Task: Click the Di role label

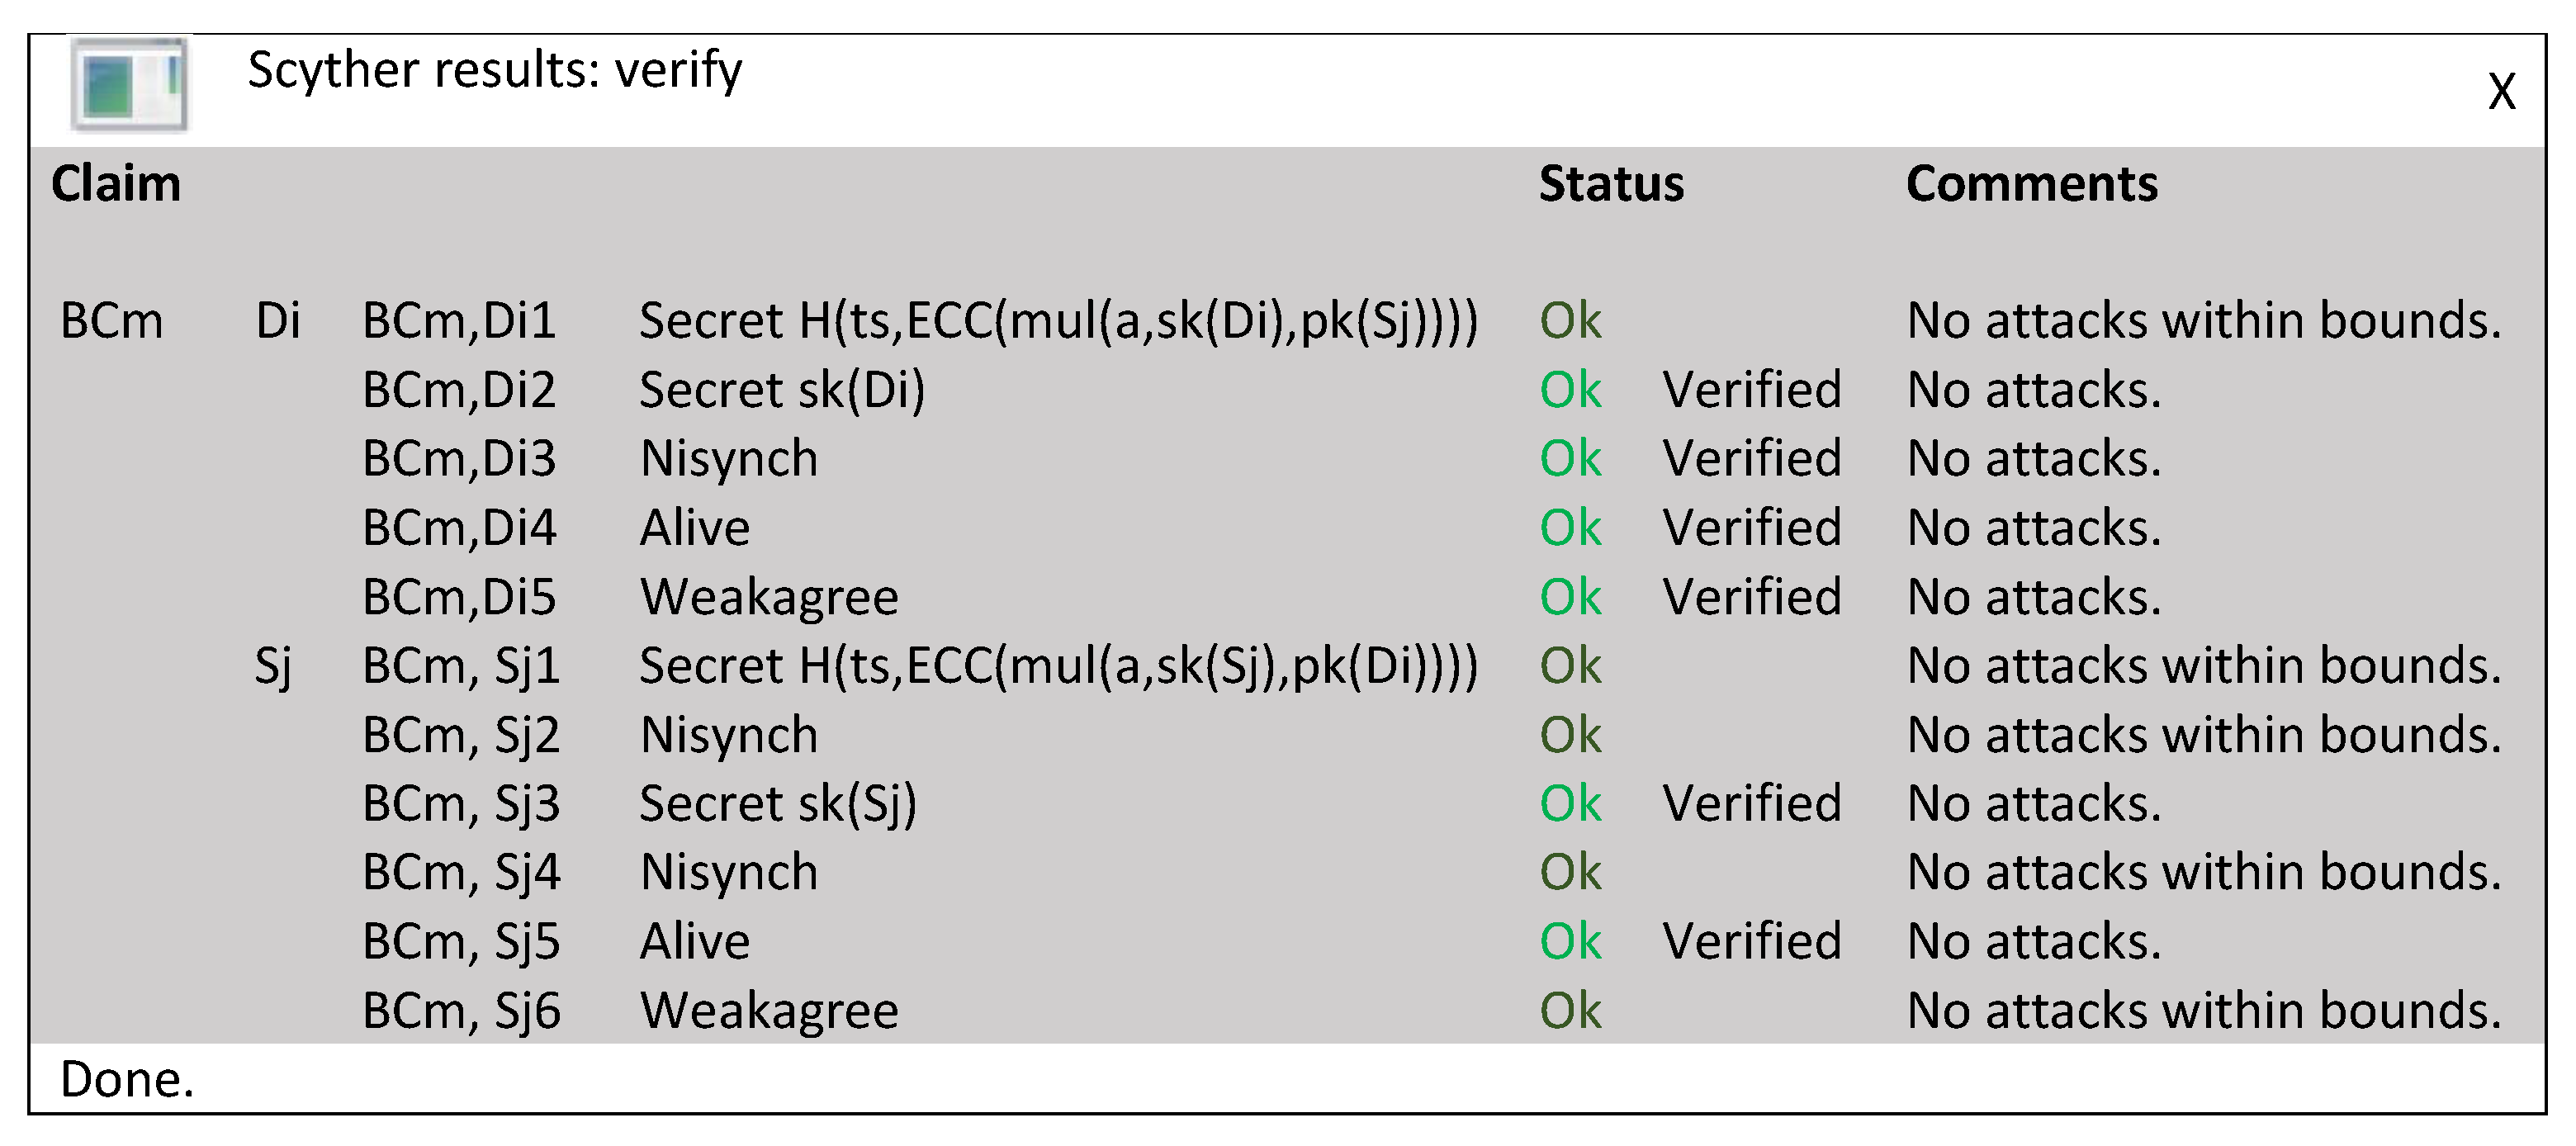Action: (x=277, y=321)
